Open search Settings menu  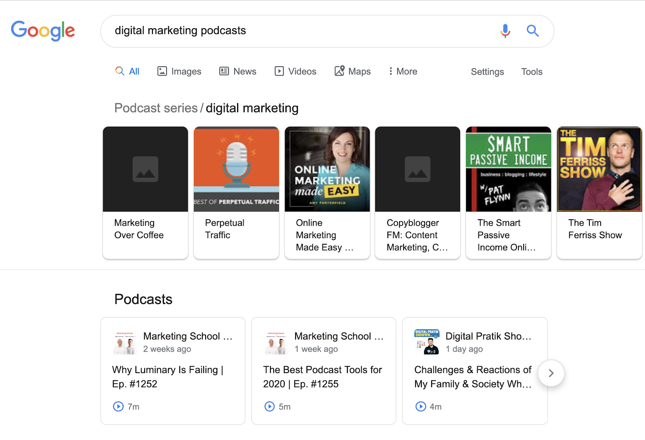[x=487, y=72]
